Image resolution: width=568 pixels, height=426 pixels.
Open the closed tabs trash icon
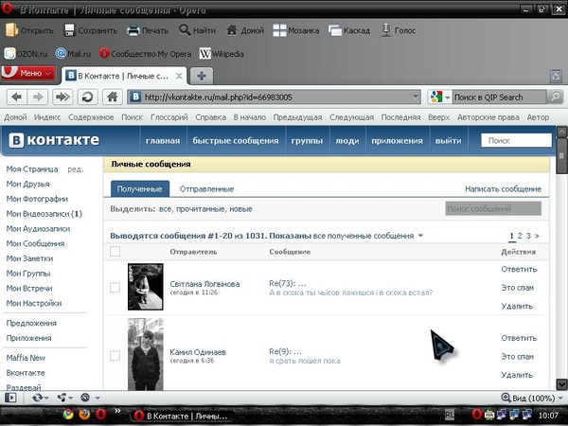(556, 77)
